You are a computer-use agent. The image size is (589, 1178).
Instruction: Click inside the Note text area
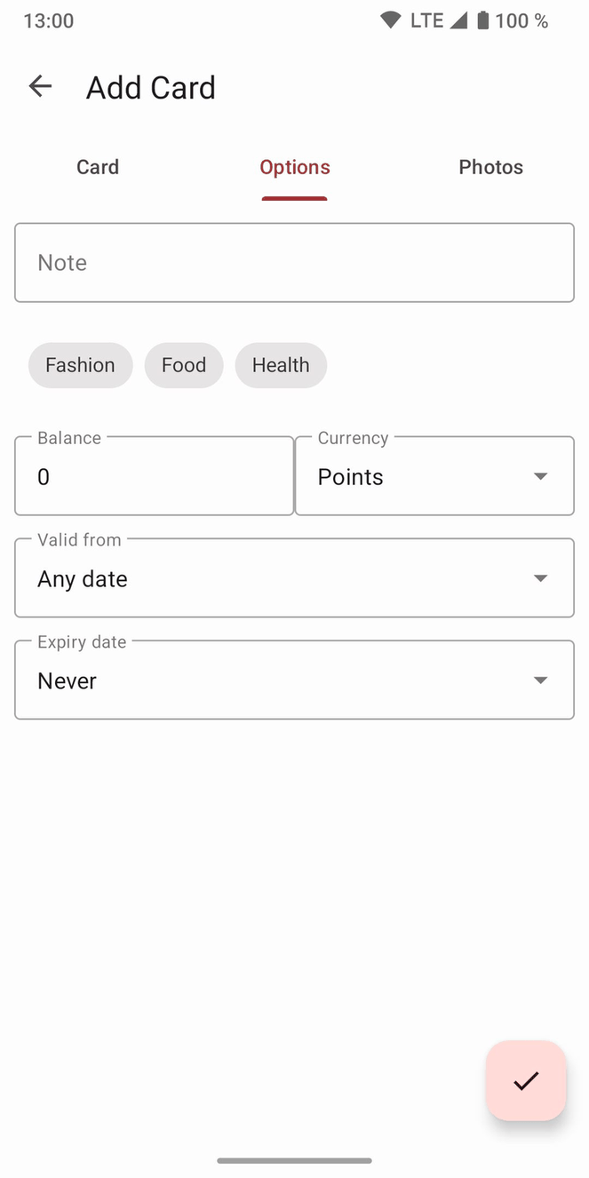(x=294, y=262)
